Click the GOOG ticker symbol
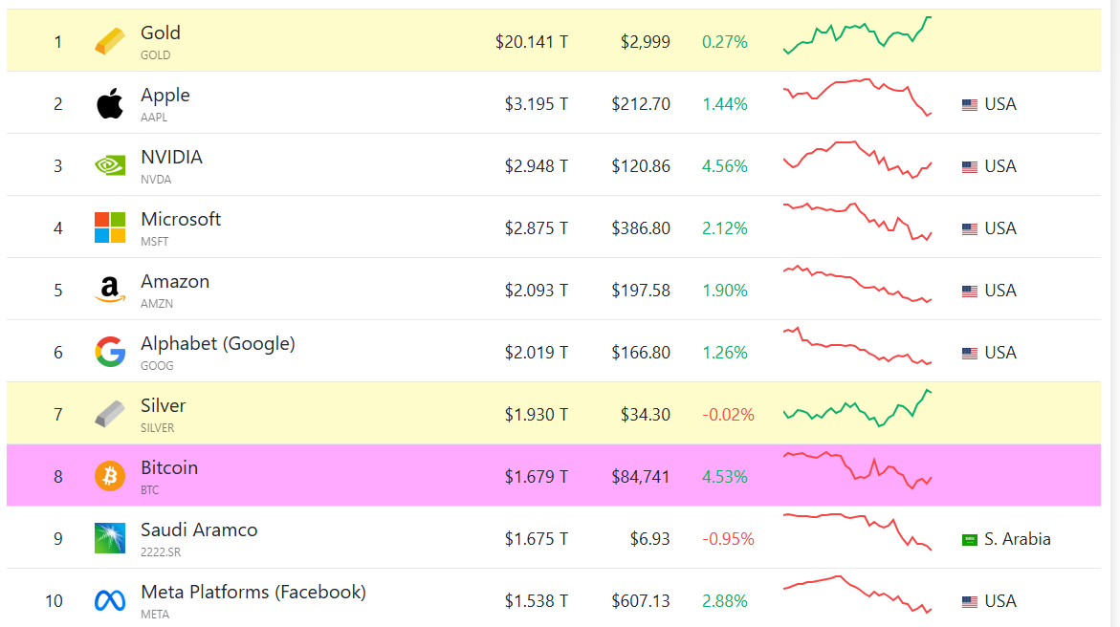This screenshot has width=1120, height=627. [157, 366]
